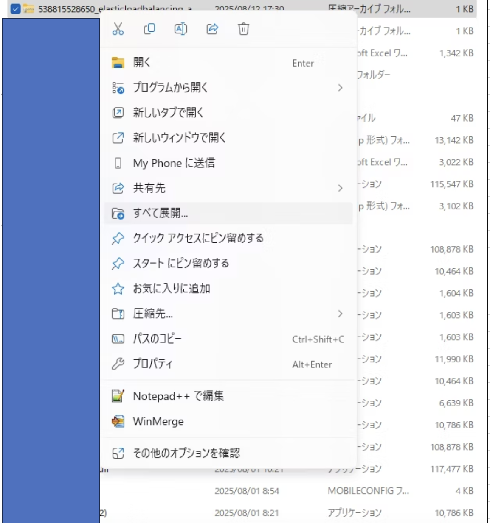Viewport: 490px width, 523px height.
Task: Click the 4 KB size cell
Action: tap(464, 491)
